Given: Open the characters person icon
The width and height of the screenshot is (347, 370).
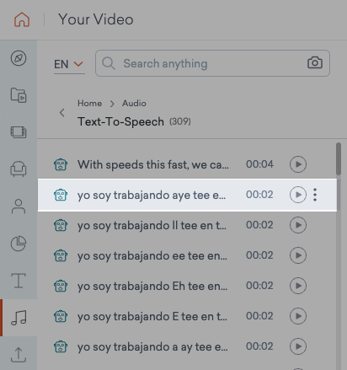Looking at the screenshot, I should (19, 206).
